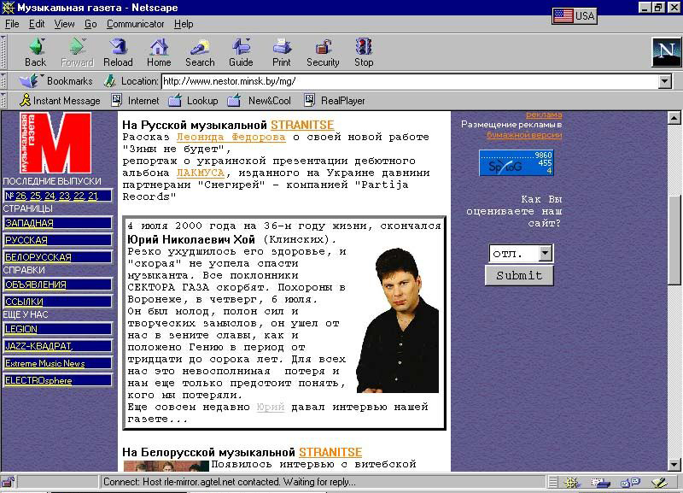Follow the Леонида Федорова link
The height and width of the screenshot is (493, 683).
231,137
